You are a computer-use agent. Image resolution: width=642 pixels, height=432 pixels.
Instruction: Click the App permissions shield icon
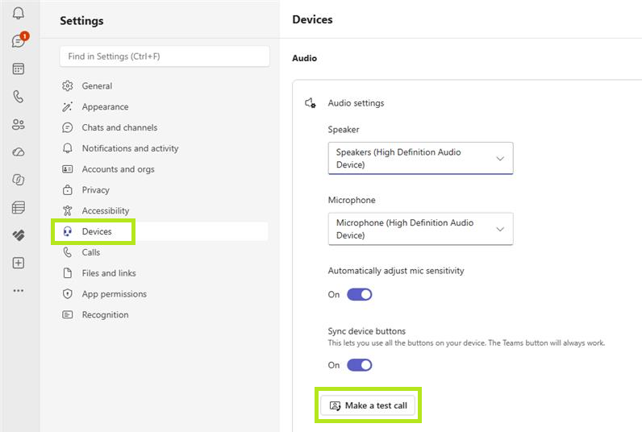[68, 293]
